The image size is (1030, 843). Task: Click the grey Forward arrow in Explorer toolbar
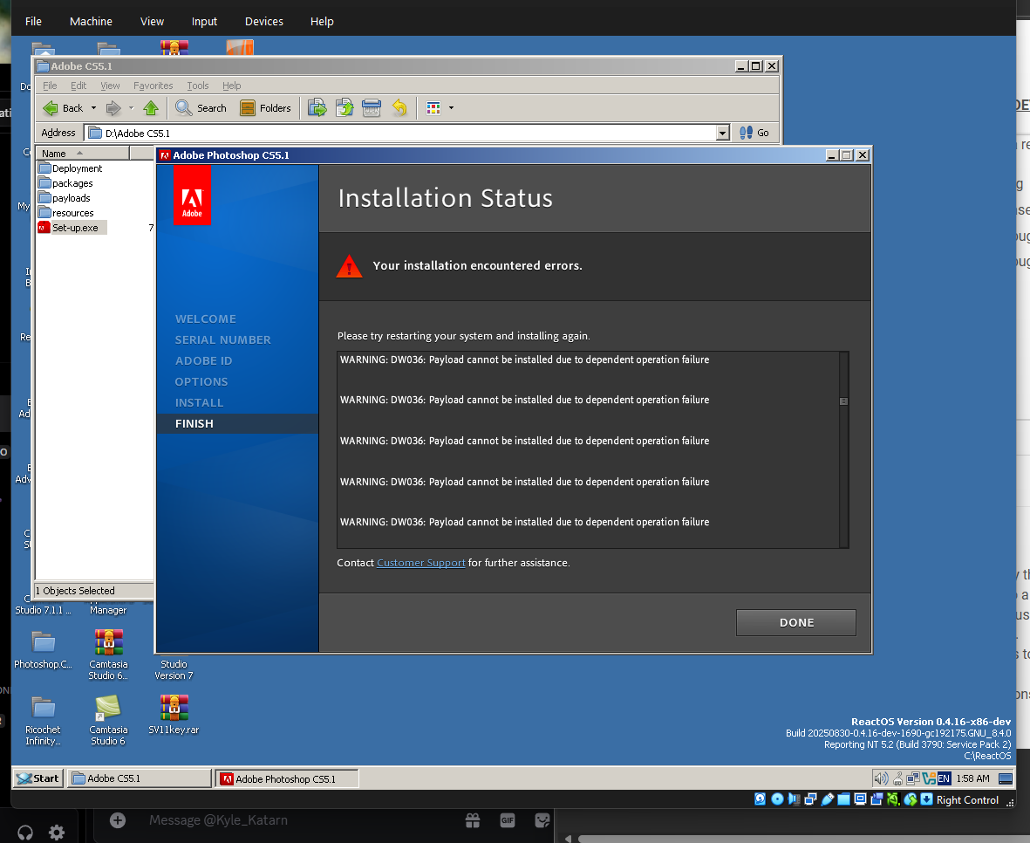[113, 107]
